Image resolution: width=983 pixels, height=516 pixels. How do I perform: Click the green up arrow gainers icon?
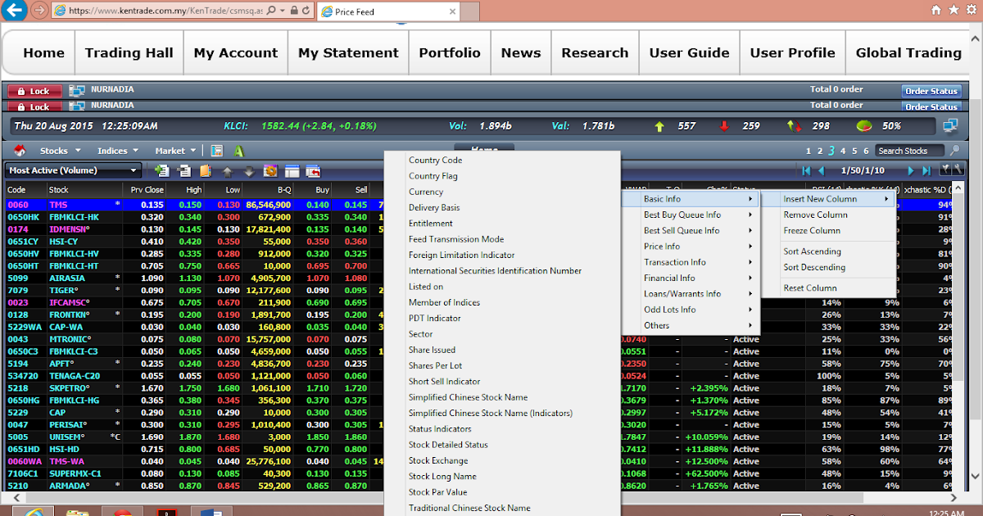[x=659, y=126]
